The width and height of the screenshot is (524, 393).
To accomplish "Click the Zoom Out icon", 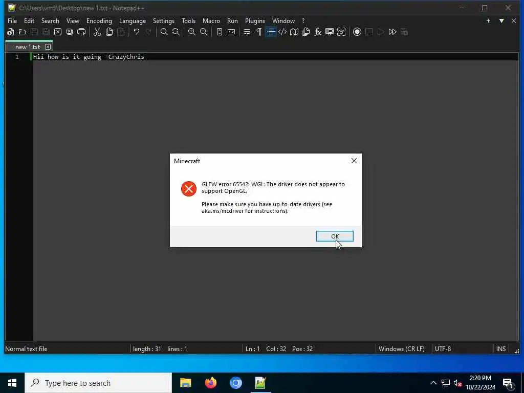I will (x=204, y=32).
